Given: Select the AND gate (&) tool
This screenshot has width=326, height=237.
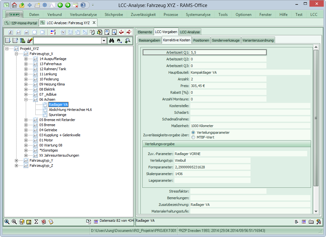Looking at the screenshot, I should pyautogui.click(x=11, y=32).
